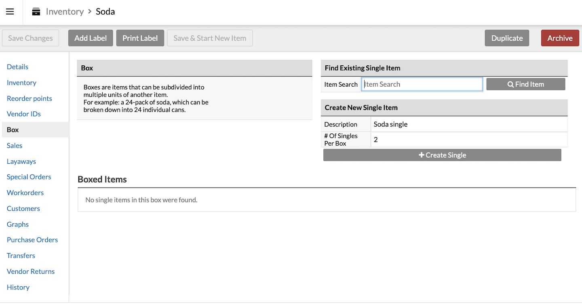The image size is (582, 304).
Task: Open the Layaways sidebar section
Action: (21, 161)
